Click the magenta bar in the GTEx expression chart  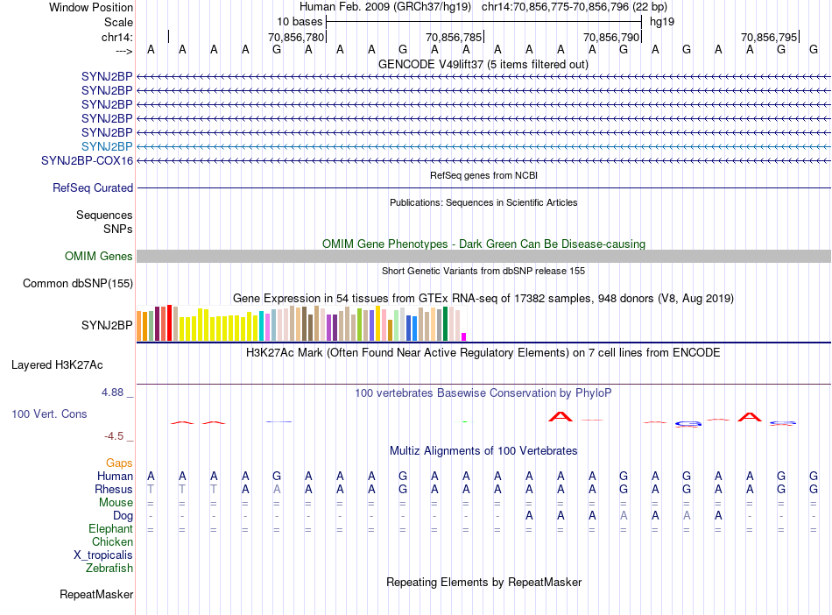tap(464, 336)
